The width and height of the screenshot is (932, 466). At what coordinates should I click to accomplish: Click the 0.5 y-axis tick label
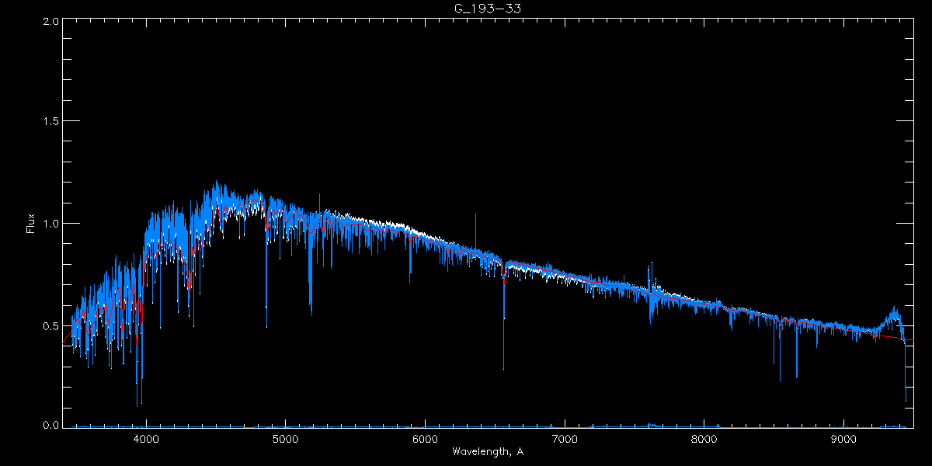click(x=50, y=325)
